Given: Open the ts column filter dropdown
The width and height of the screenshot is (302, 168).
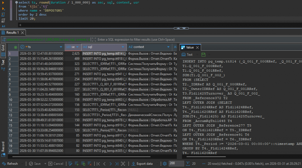Looking at the screenshot, I should [x=61, y=47].
